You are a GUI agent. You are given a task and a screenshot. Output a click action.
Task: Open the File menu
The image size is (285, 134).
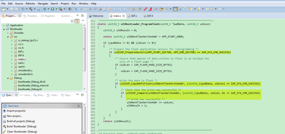(3, 3)
